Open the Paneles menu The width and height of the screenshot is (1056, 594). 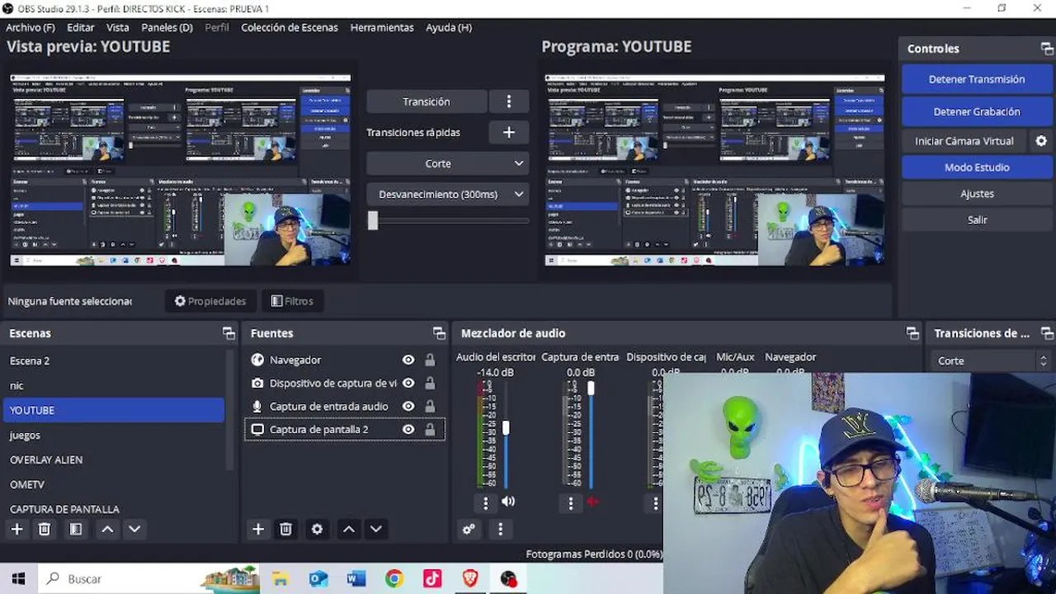coord(167,27)
